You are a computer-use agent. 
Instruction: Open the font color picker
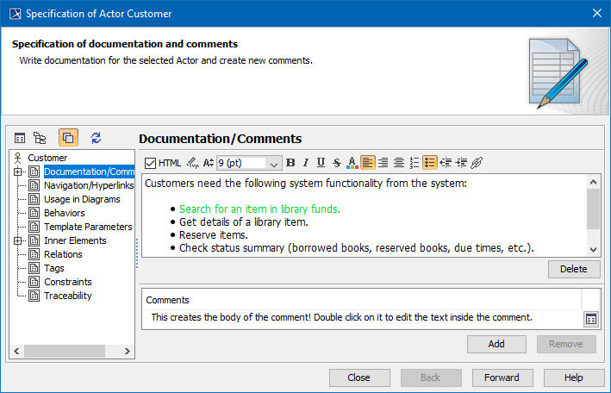(352, 162)
